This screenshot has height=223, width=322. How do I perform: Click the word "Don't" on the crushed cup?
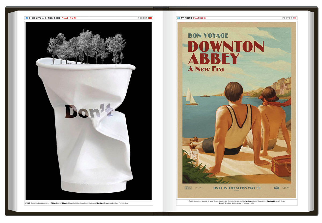tap(89, 111)
